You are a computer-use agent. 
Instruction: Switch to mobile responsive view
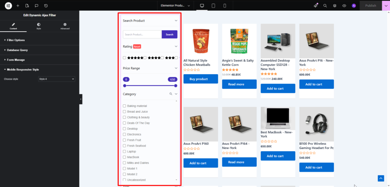click(225, 6)
